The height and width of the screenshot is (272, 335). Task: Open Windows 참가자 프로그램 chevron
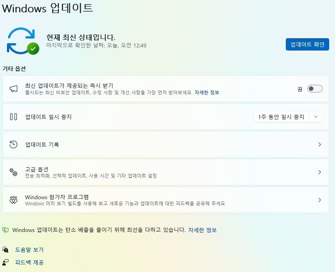320,200
